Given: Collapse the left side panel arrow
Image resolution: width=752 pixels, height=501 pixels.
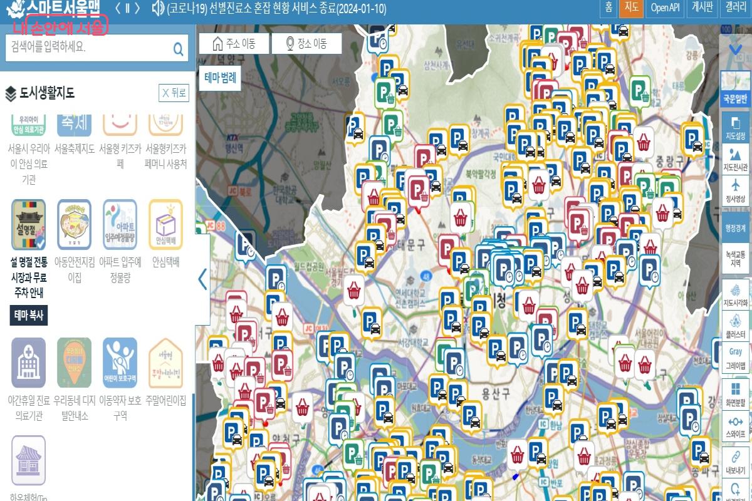Looking at the screenshot, I should tap(202, 279).
